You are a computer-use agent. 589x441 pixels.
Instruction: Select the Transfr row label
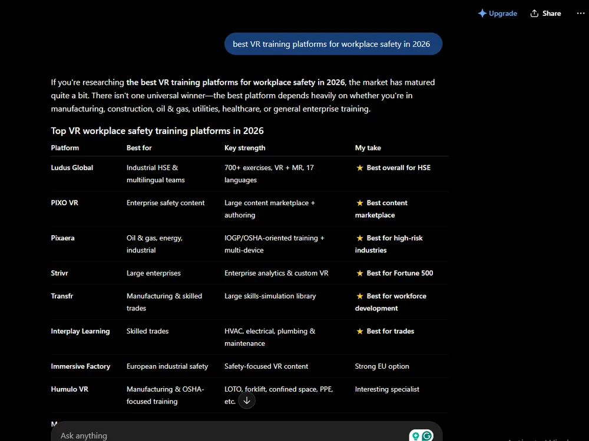coord(62,296)
